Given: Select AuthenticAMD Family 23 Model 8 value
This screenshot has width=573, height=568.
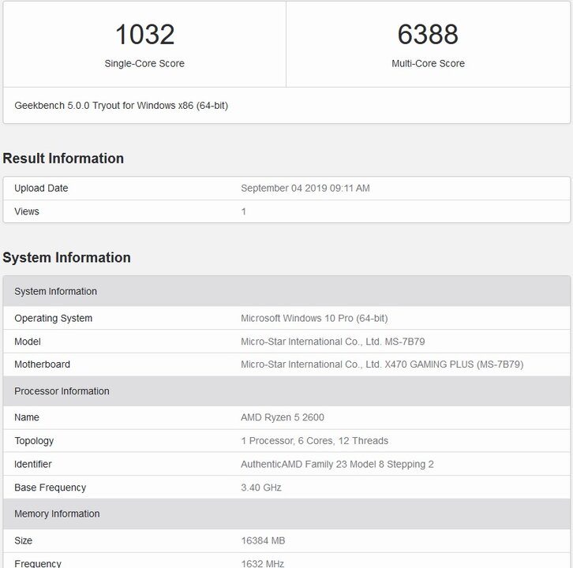Looking at the screenshot, I should [x=337, y=465].
